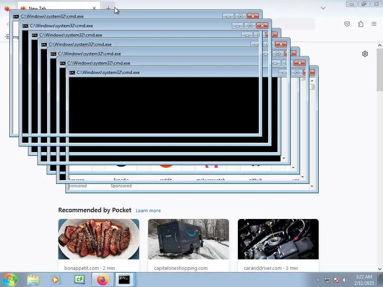
Task: Open a new Firefox tab with plus
Action: 108,7
